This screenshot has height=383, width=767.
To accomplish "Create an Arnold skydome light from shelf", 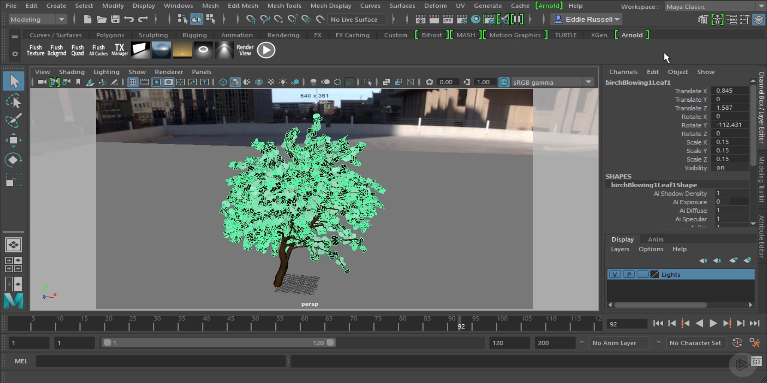I will (161, 50).
